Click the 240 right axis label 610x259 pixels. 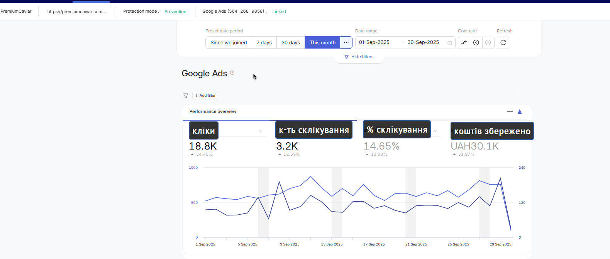pyautogui.click(x=522, y=168)
